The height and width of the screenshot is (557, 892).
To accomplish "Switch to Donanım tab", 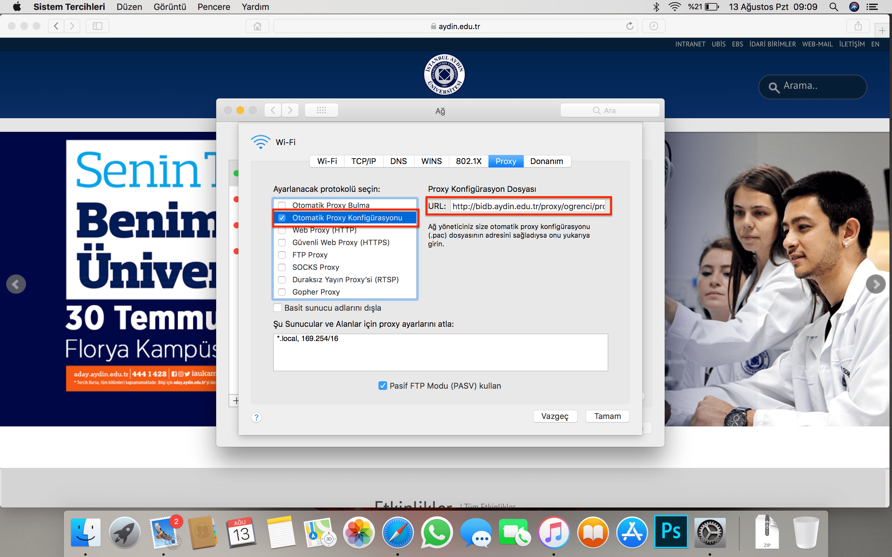I will pos(547,161).
